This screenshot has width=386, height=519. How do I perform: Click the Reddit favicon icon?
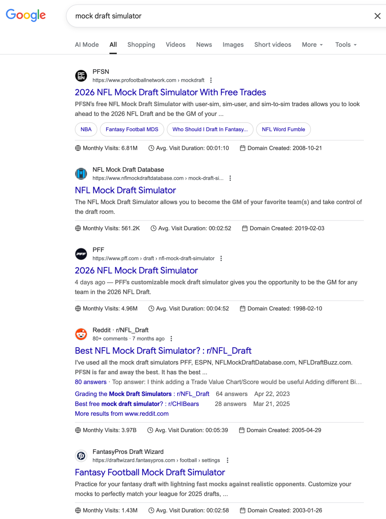[x=81, y=334]
